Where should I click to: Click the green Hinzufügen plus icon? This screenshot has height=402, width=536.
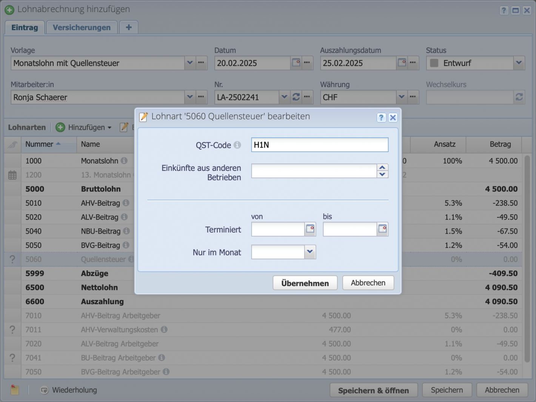point(60,127)
